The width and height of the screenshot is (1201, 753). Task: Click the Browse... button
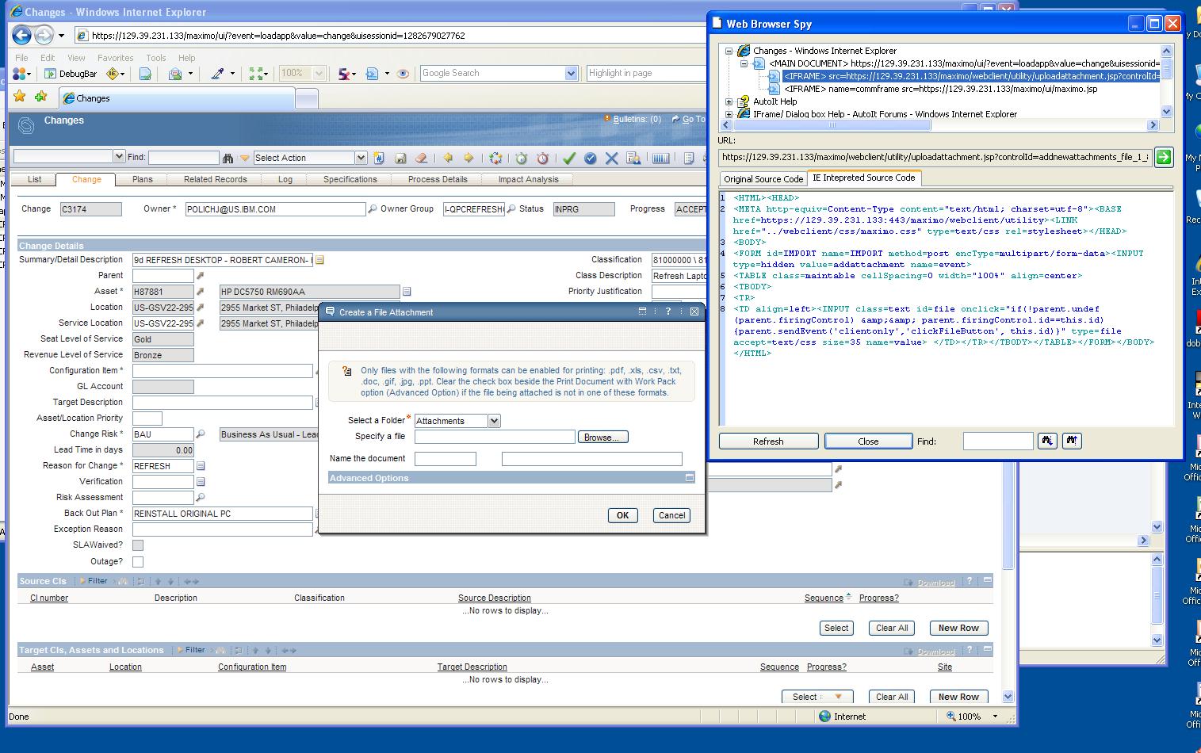[603, 437]
